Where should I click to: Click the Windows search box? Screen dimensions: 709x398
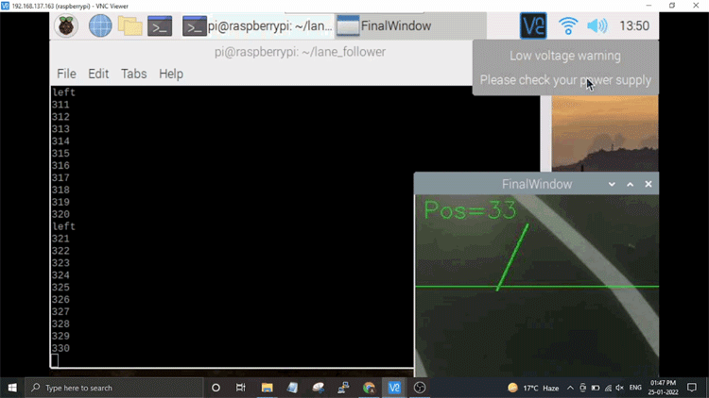click(x=112, y=388)
